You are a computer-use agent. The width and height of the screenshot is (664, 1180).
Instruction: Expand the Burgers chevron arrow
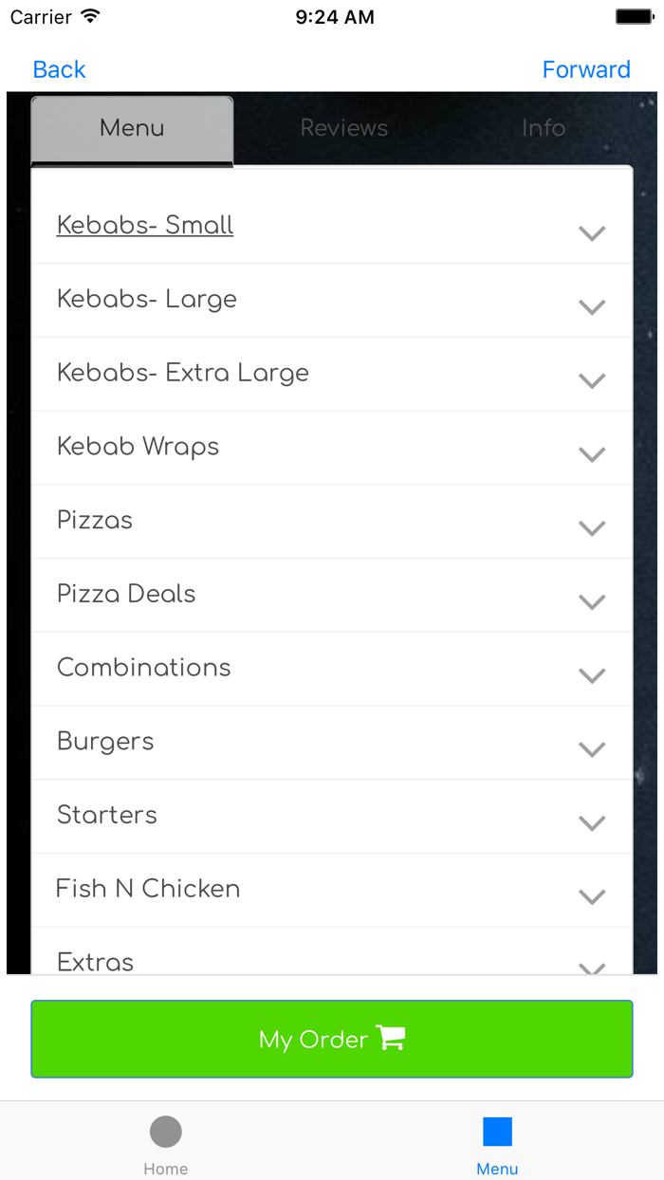592,750
